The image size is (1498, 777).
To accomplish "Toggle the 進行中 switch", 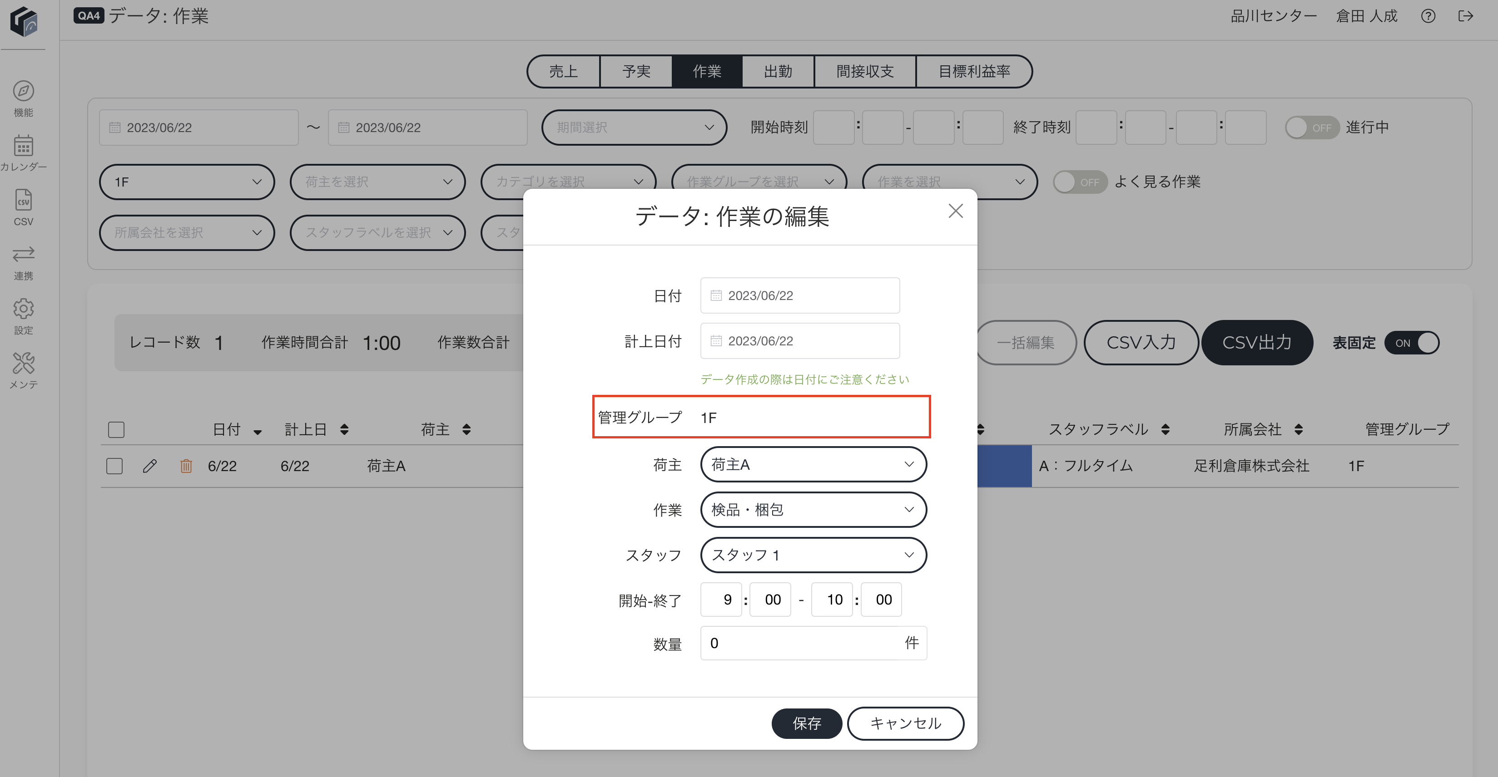I will tap(1312, 128).
